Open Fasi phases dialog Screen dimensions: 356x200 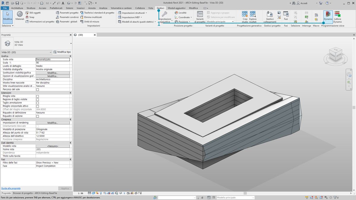point(286,16)
